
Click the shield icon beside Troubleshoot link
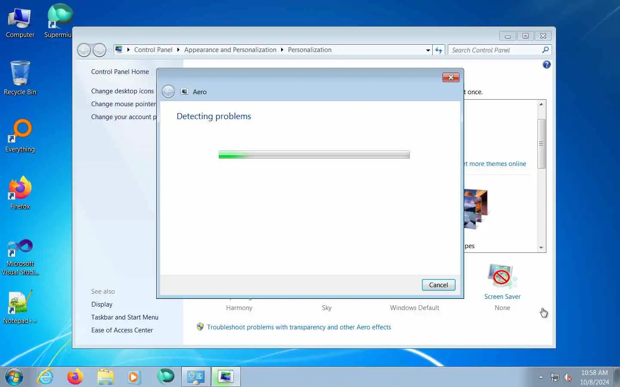pos(200,327)
